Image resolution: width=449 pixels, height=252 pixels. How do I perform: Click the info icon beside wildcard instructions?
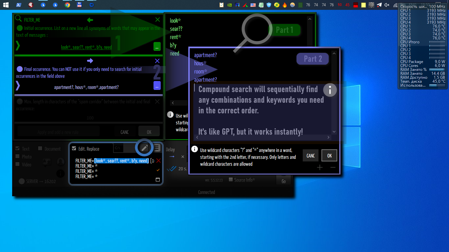click(x=194, y=149)
